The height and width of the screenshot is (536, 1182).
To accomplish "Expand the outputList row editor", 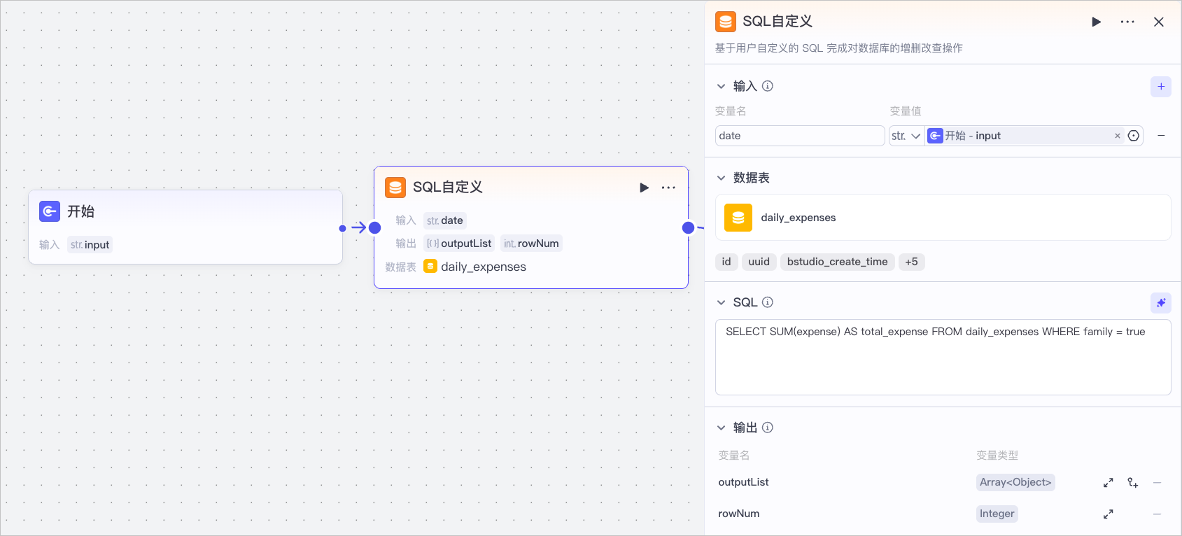I will [x=1109, y=483].
